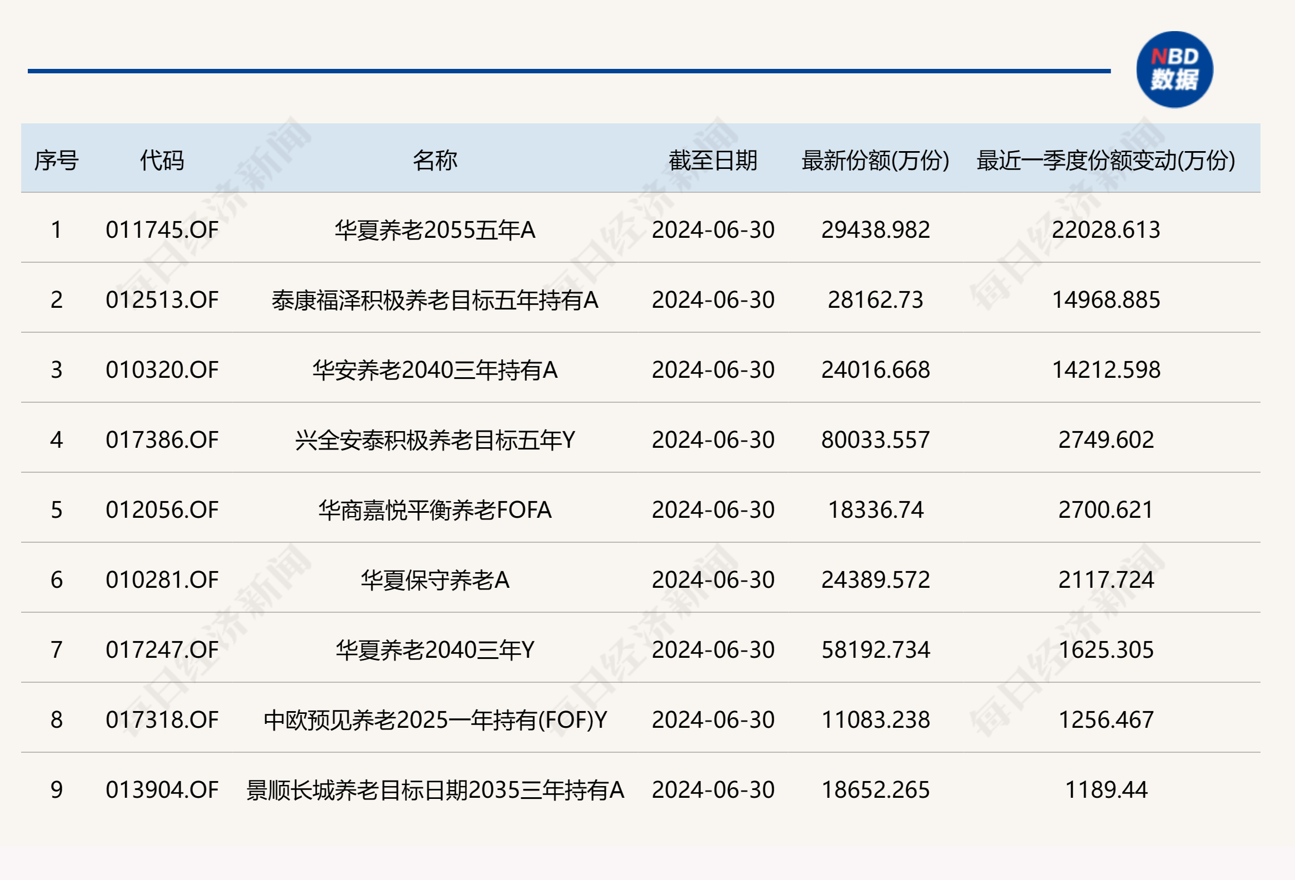Click fund code 010281.OF

click(x=162, y=580)
